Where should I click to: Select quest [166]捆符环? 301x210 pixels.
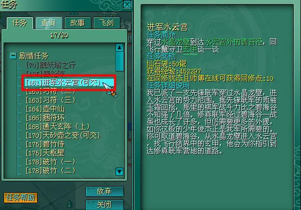coord(46,117)
